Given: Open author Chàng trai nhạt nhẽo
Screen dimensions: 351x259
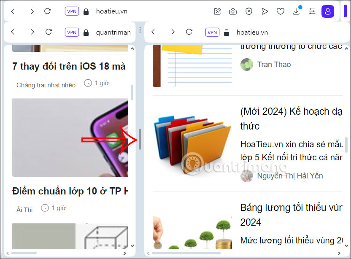Looking at the screenshot, I should 46,85.
